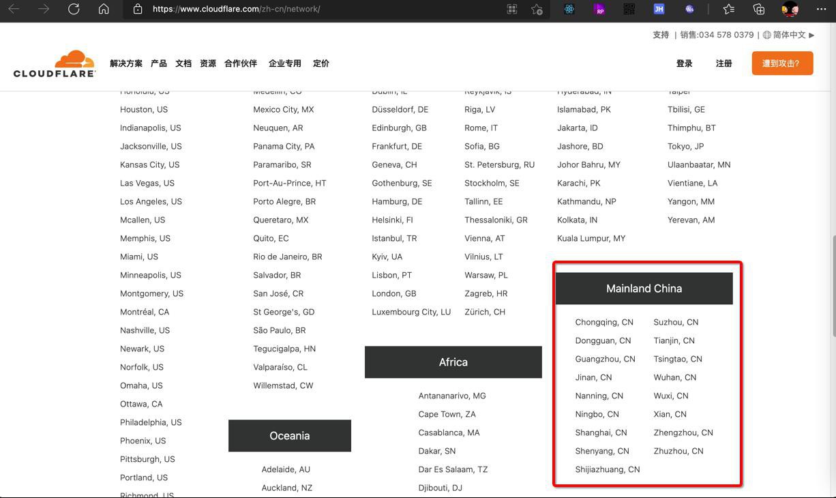Open the 合作伙伴 menu
The width and height of the screenshot is (836, 498).
point(241,63)
